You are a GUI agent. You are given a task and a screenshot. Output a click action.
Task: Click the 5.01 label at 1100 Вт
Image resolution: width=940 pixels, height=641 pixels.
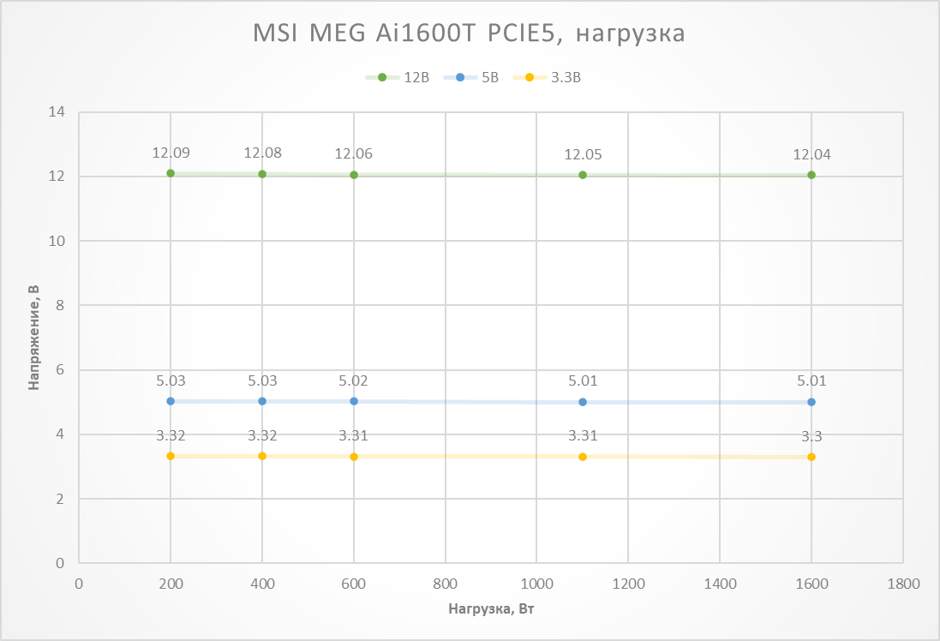[583, 380]
